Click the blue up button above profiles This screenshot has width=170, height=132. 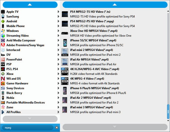[x=115, y=5]
